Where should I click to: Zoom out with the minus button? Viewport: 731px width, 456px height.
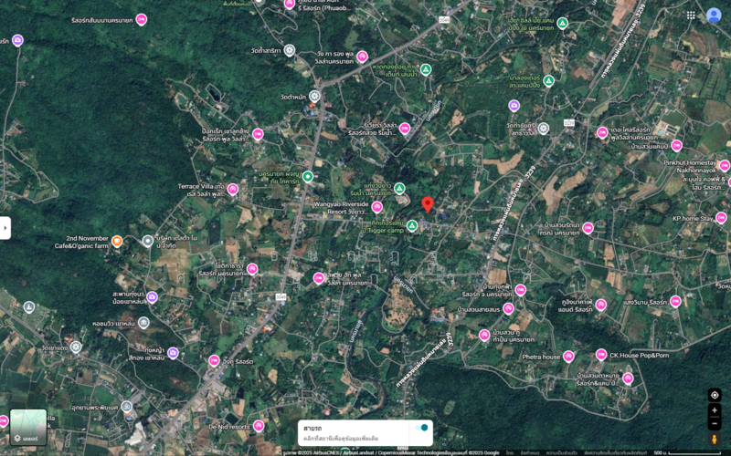(x=715, y=423)
